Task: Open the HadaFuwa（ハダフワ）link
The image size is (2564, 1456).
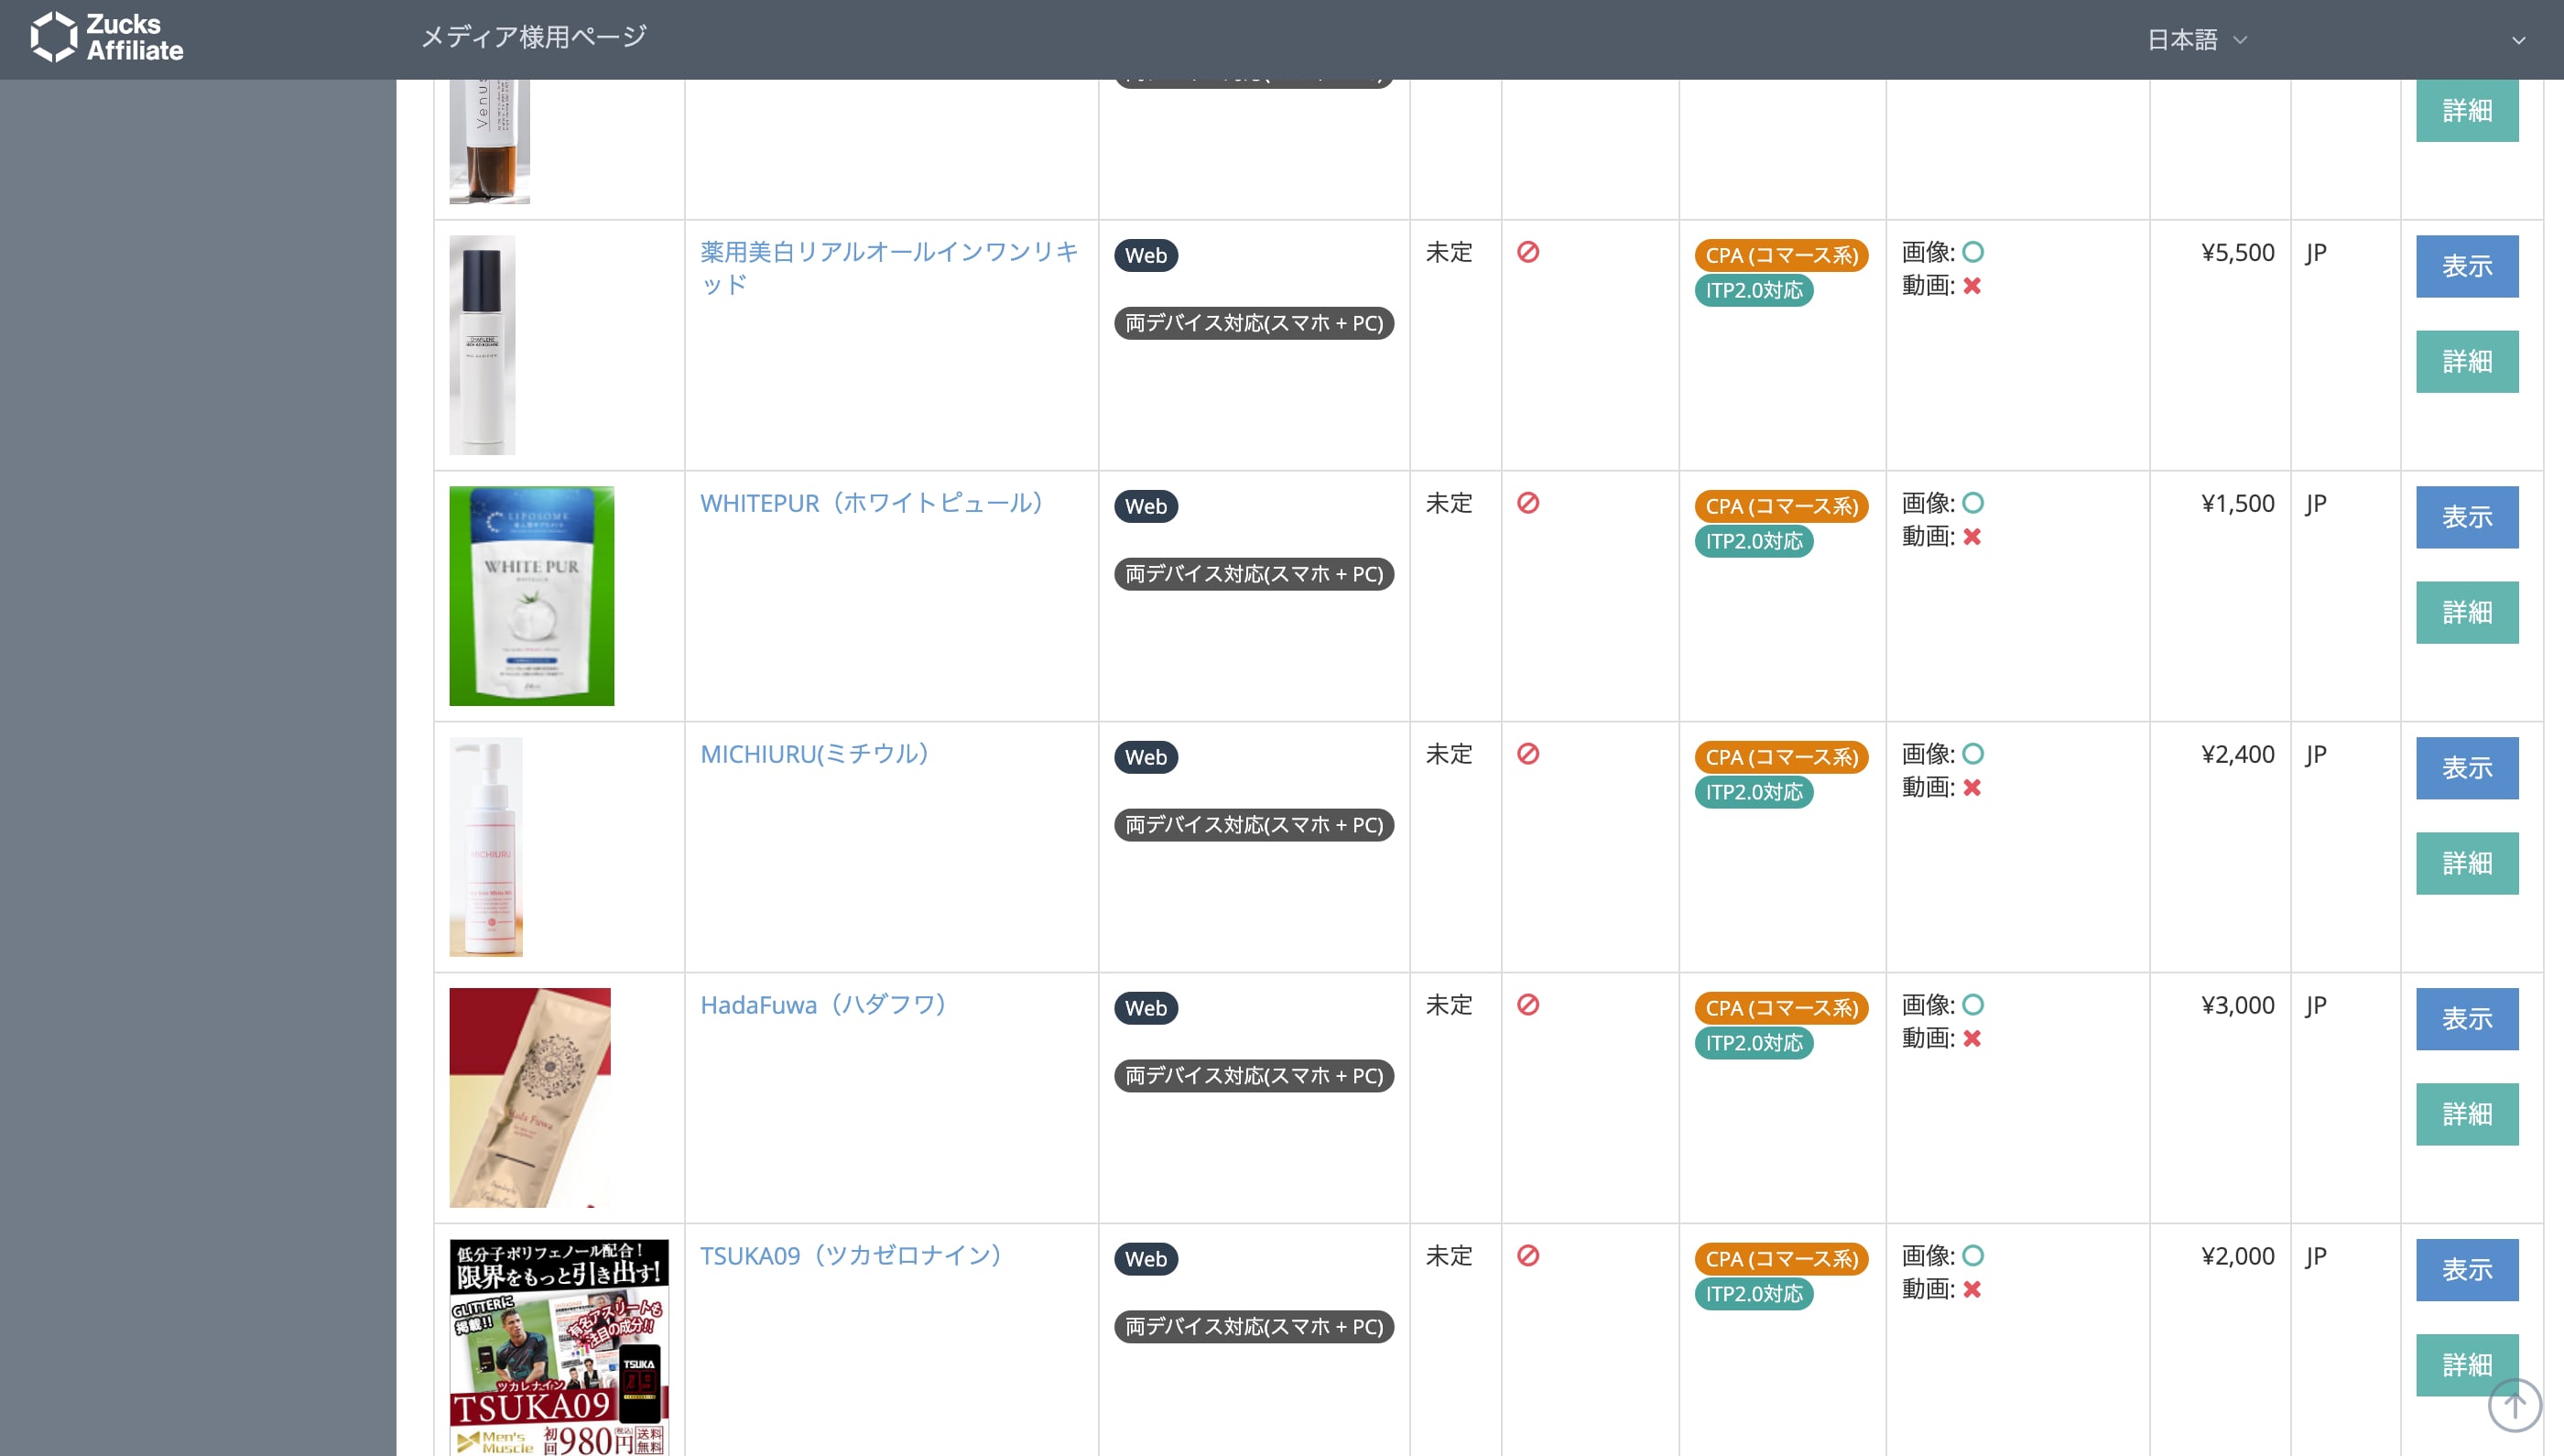Action: pos(823,1005)
